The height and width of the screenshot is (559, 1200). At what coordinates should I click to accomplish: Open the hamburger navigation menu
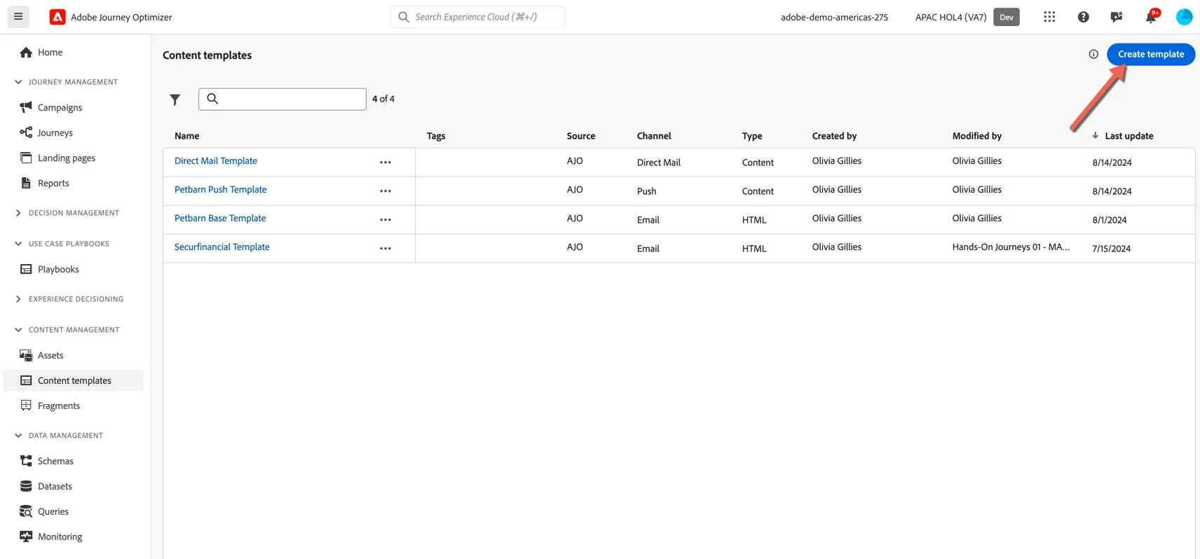click(18, 17)
